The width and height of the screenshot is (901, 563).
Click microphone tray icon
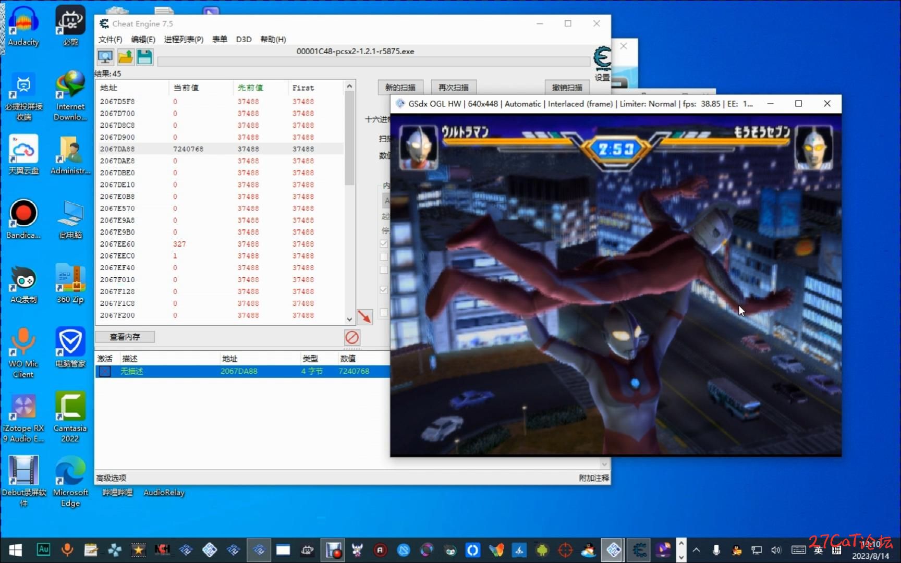point(716,550)
